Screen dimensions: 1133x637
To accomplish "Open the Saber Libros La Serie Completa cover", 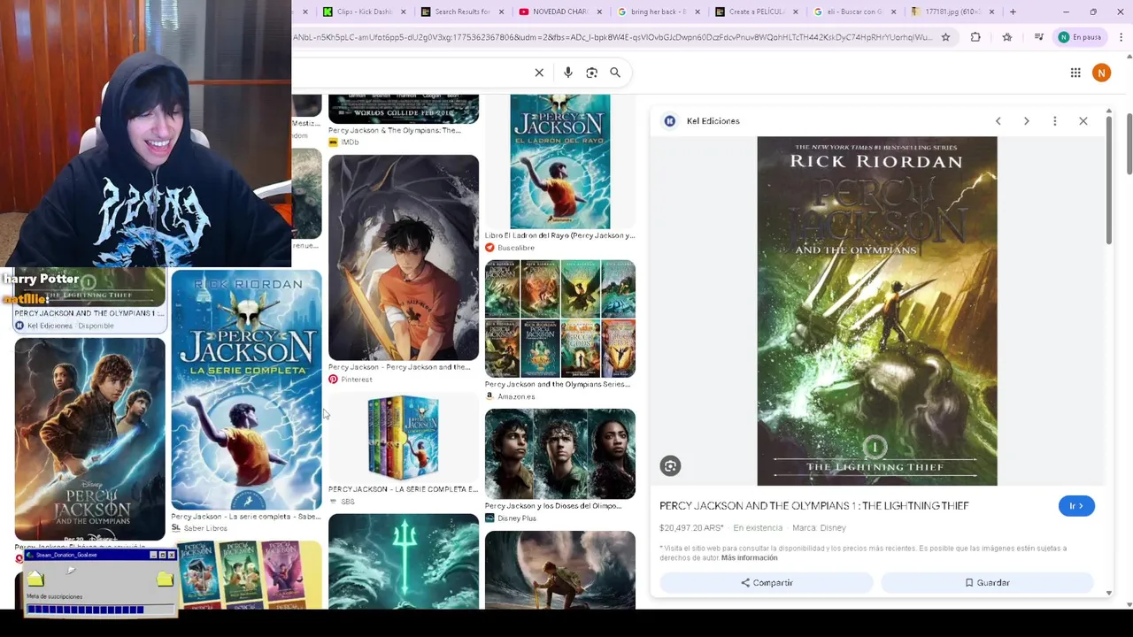I will click(247, 390).
